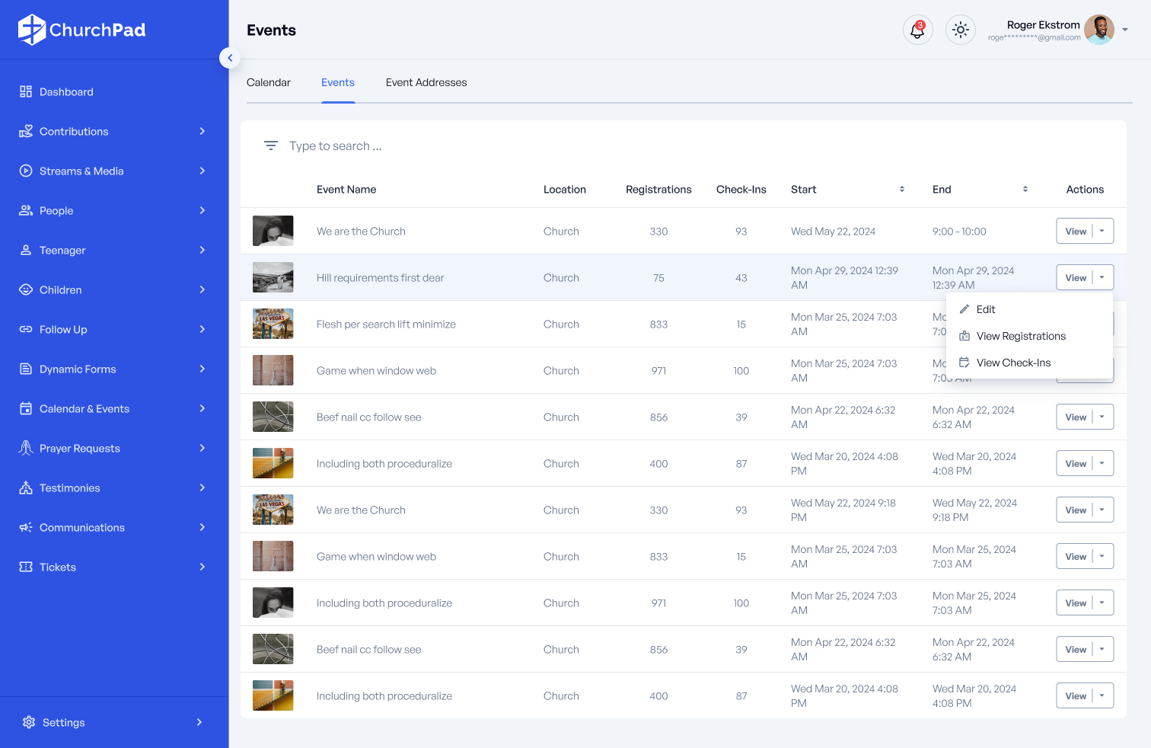Open dropdown arrow for Beef nail row
This screenshot has height=748, width=1151.
coord(1102,417)
